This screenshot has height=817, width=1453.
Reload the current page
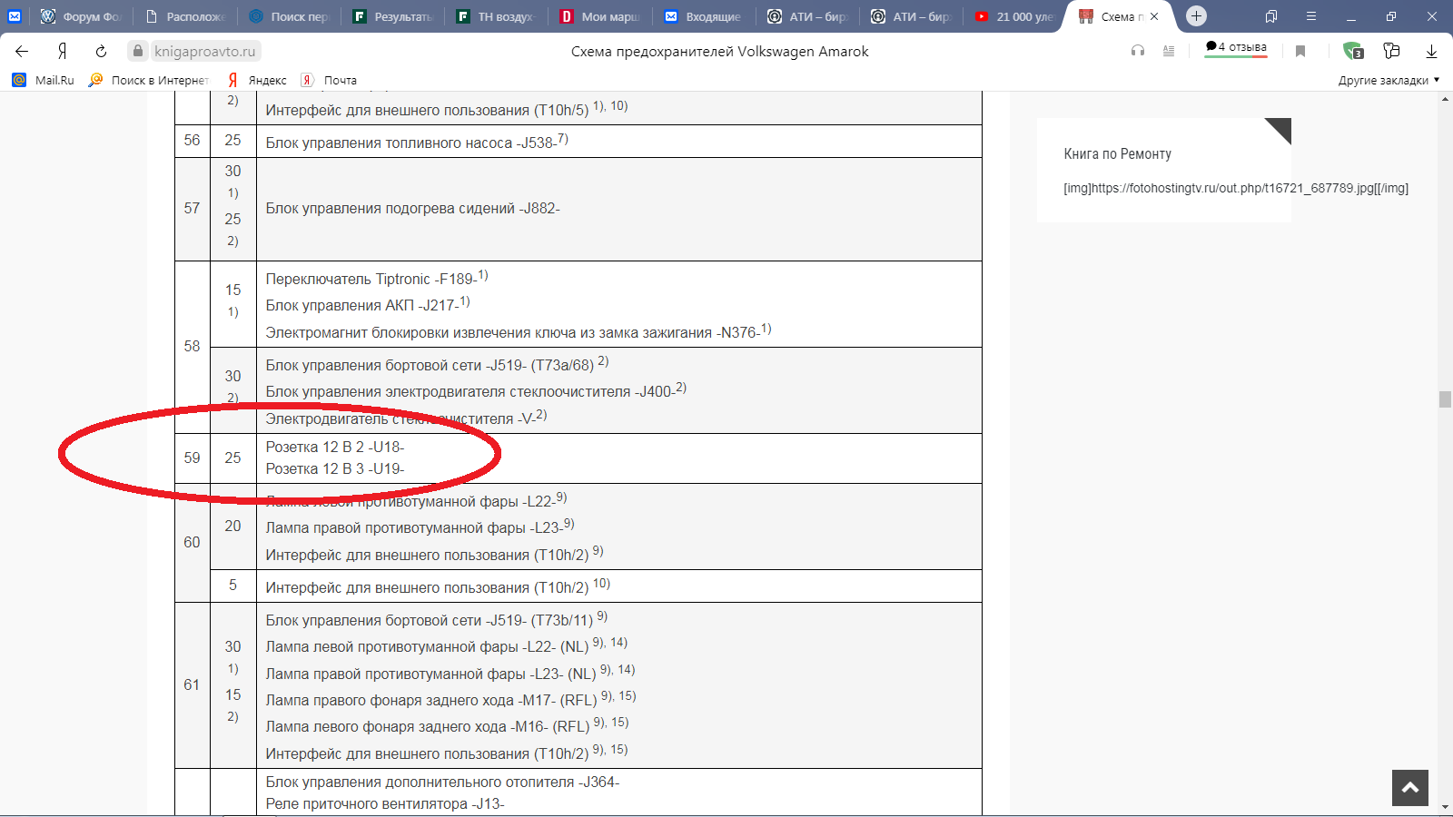click(x=101, y=51)
